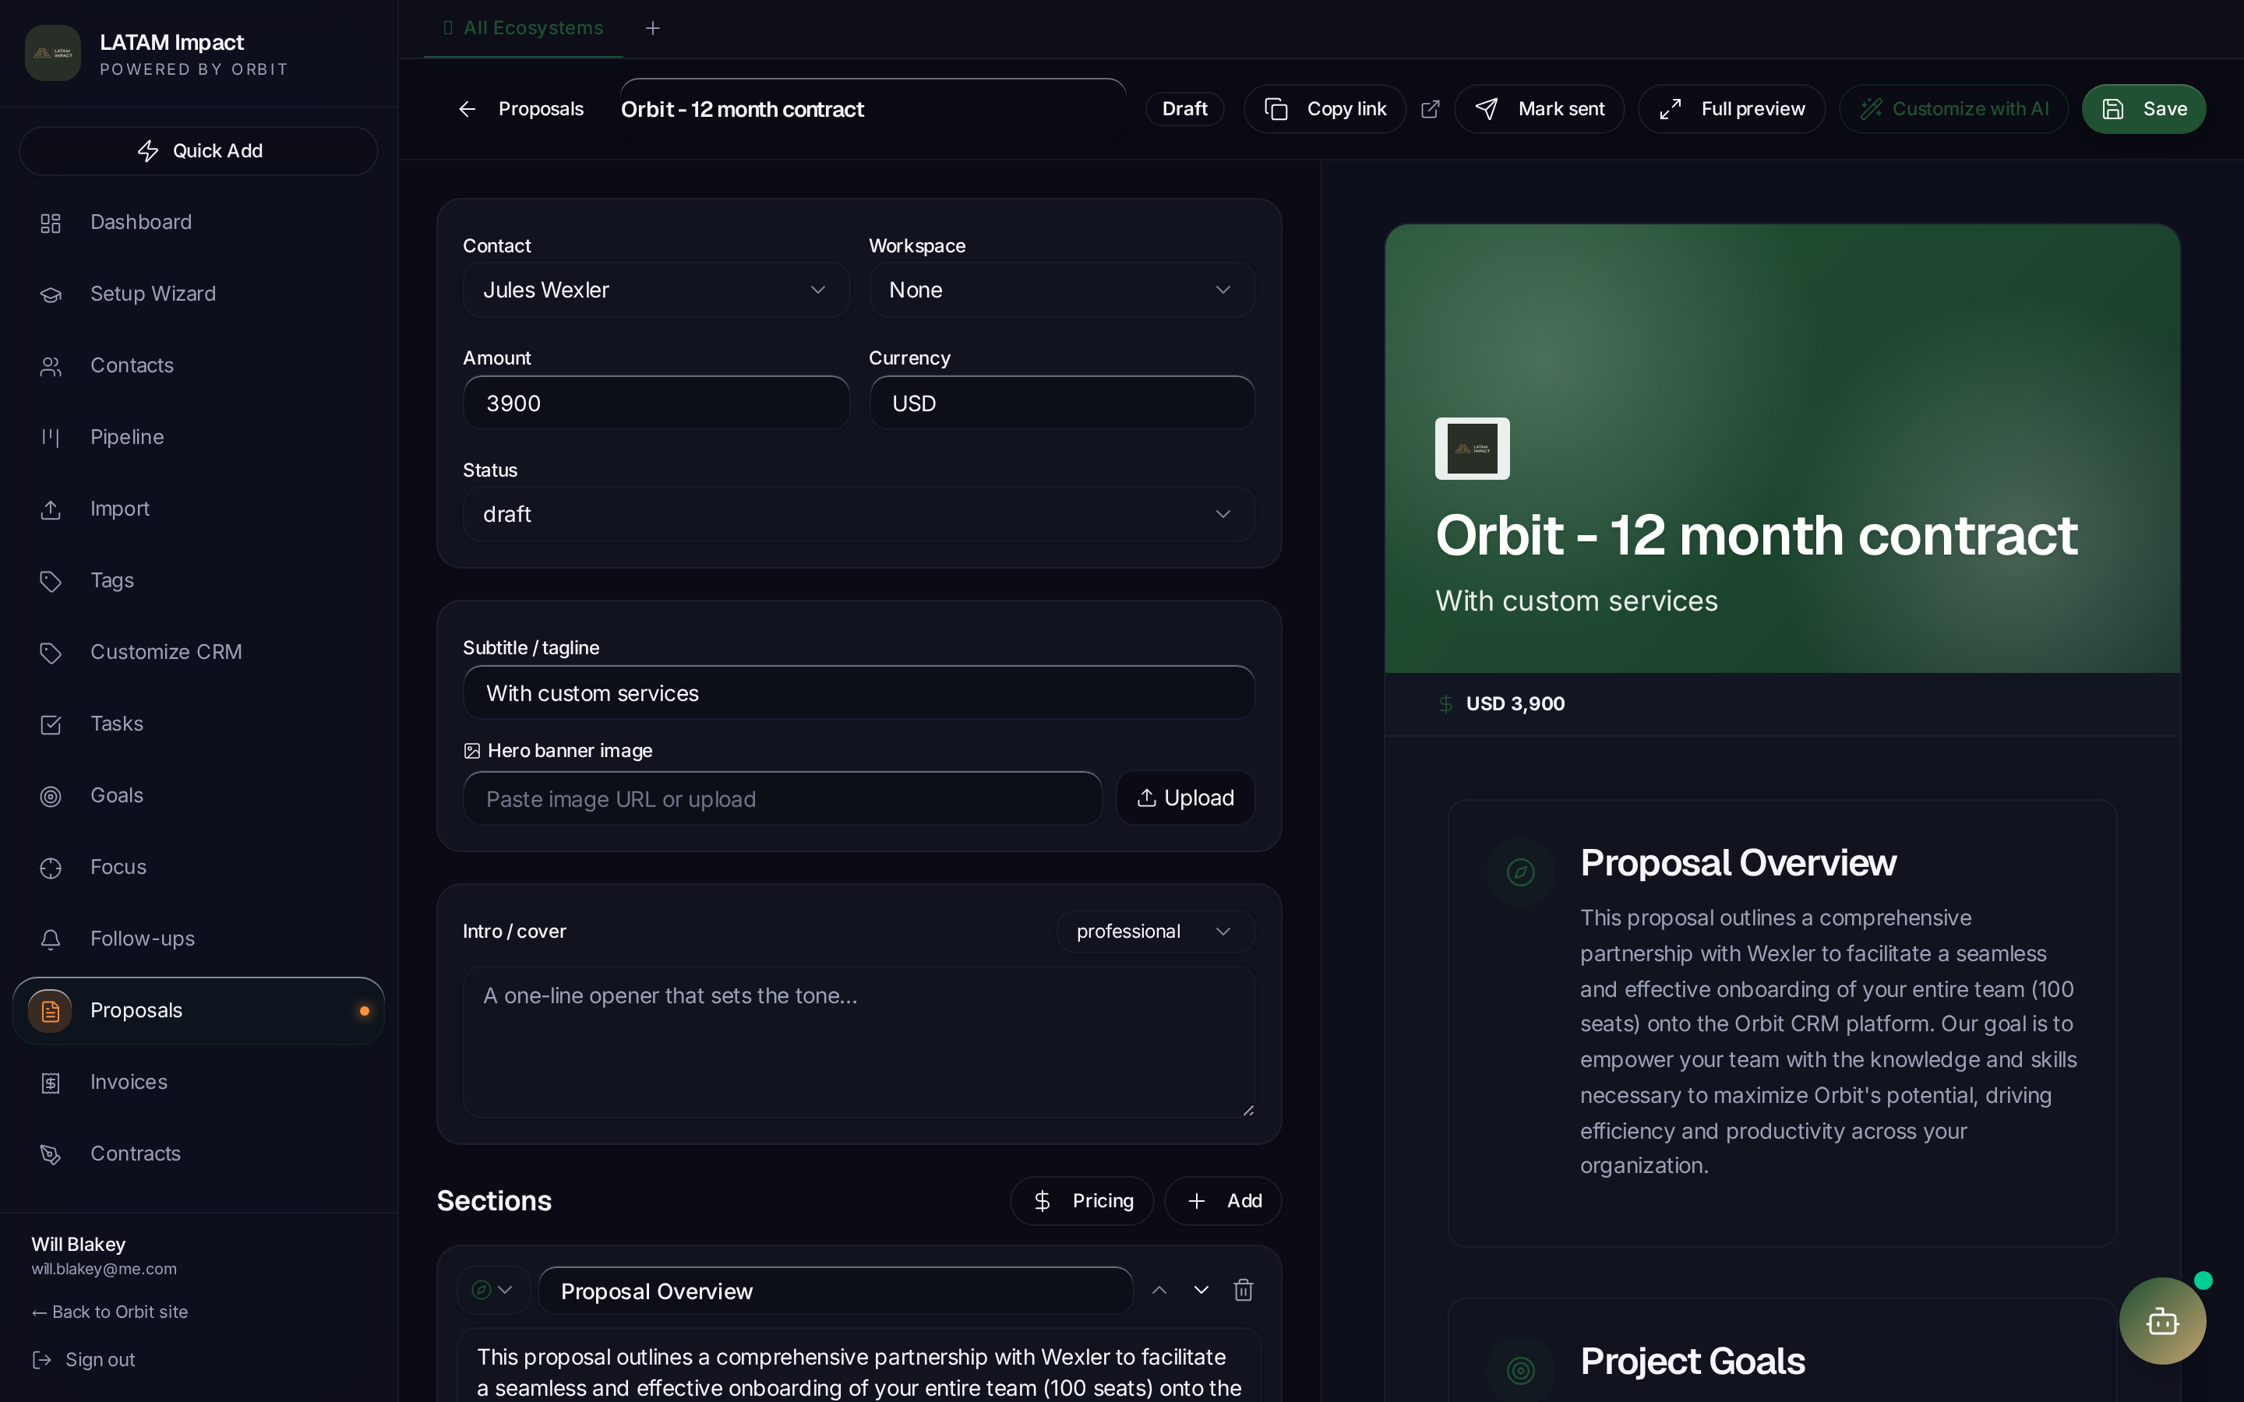Click the Import upload icon in sidebar

(50, 509)
